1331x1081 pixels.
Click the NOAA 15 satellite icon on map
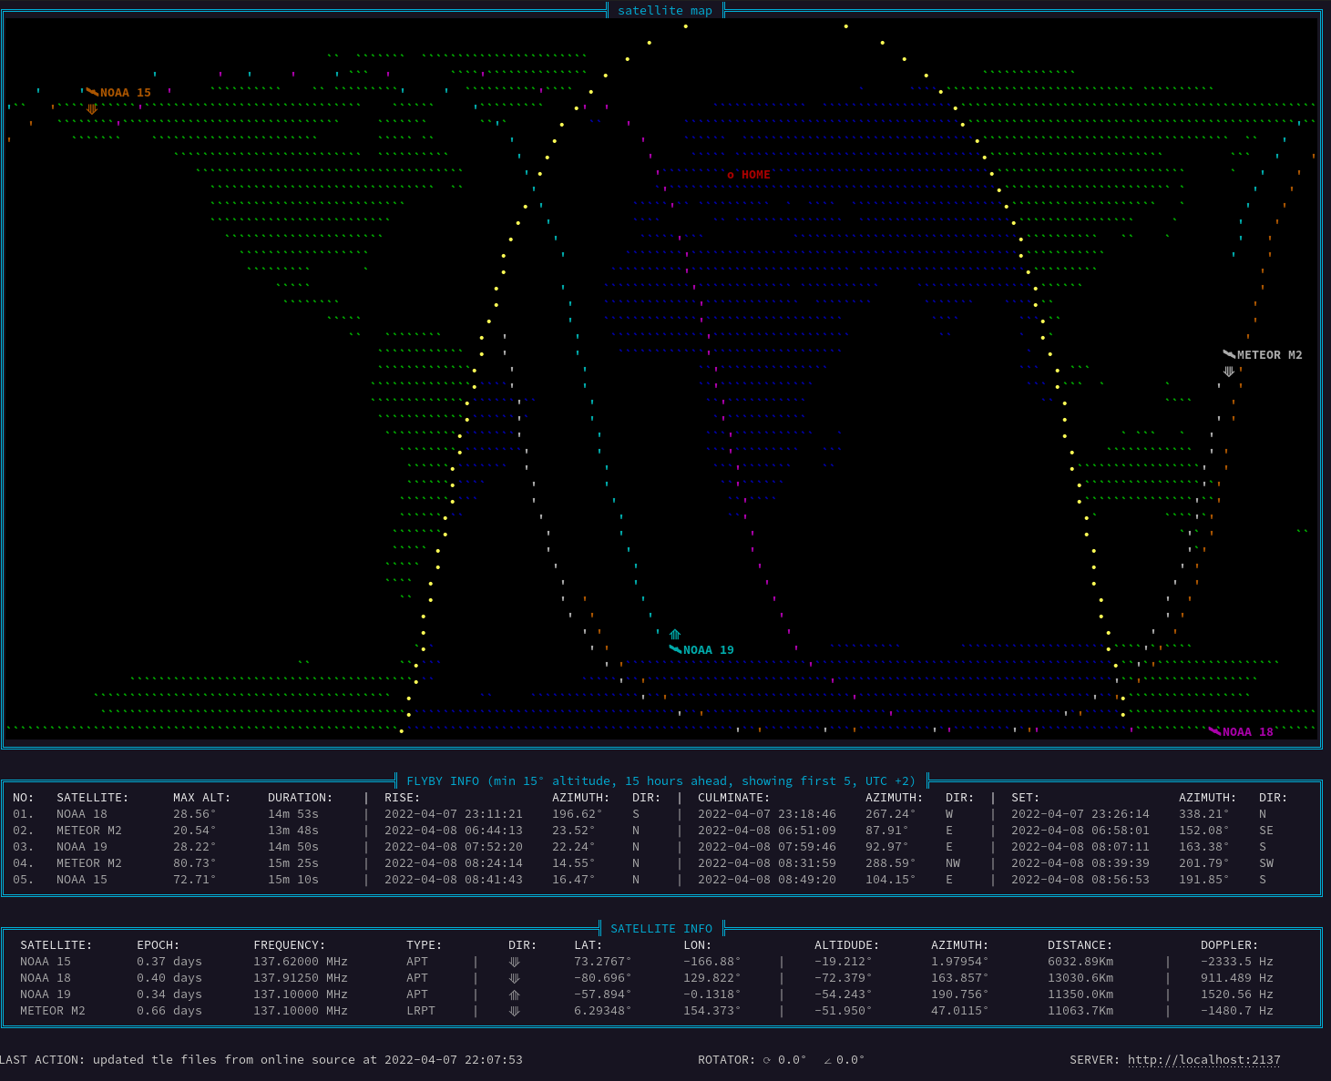(x=92, y=92)
